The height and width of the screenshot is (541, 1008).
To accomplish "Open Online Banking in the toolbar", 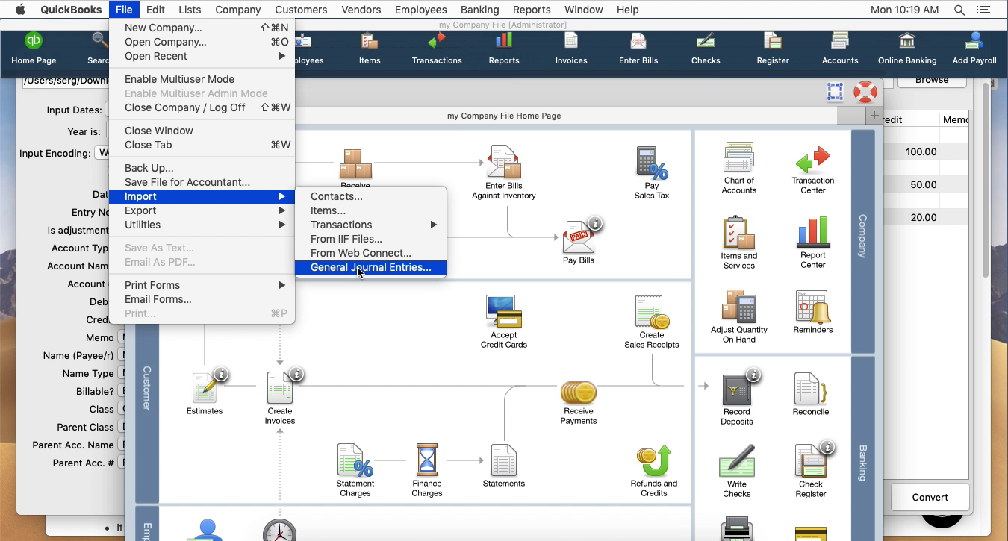I will (x=907, y=49).
